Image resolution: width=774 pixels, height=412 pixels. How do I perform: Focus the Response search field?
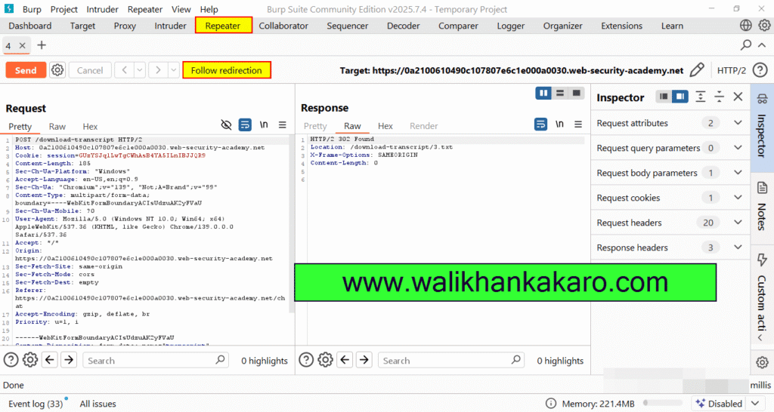451,360
